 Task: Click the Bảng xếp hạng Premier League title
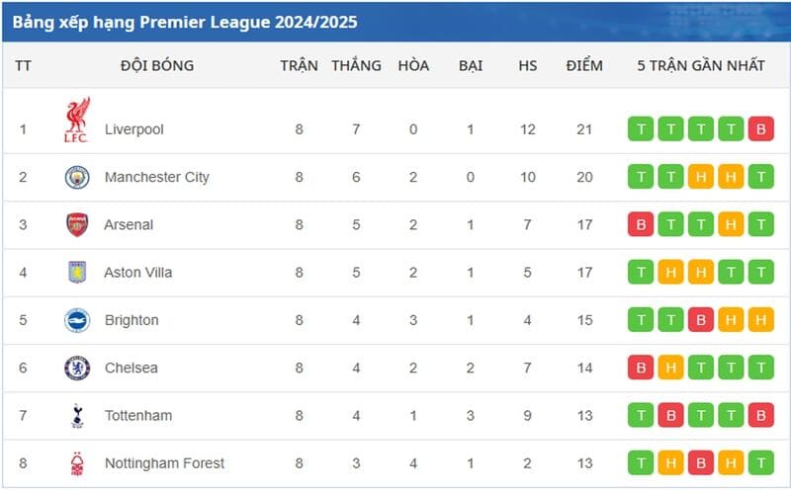(185, 22)
